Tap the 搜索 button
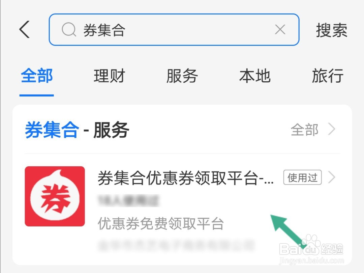 coord(332,30)
